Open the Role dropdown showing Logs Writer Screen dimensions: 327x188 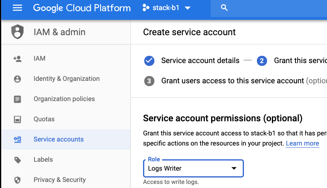[193, 169]
